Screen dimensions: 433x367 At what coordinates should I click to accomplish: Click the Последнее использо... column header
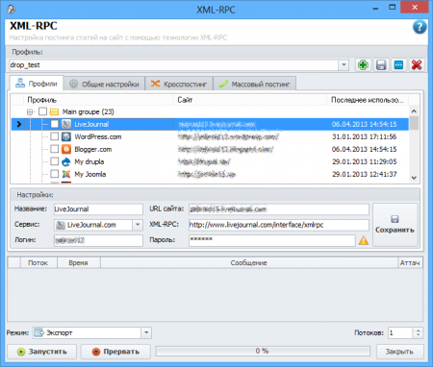point(368,100)
